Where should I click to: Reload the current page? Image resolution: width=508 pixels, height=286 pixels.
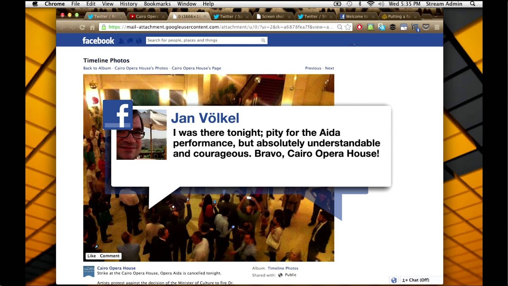[82, 27]
